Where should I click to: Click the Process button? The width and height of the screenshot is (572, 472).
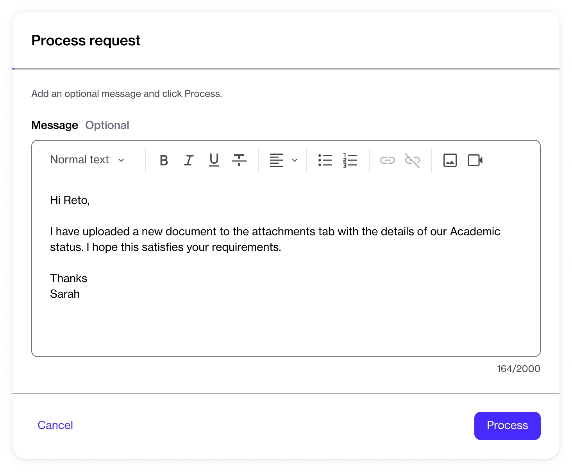507,426
